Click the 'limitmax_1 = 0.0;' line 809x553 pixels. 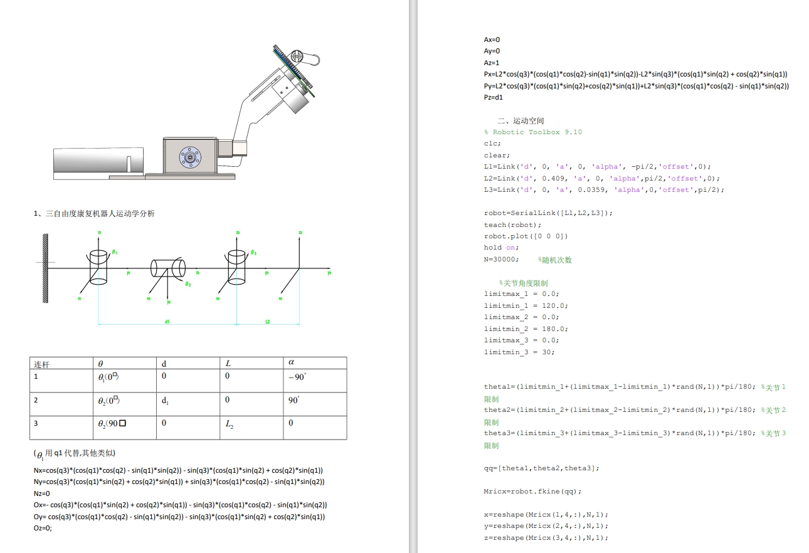click(x=521, y=294)
